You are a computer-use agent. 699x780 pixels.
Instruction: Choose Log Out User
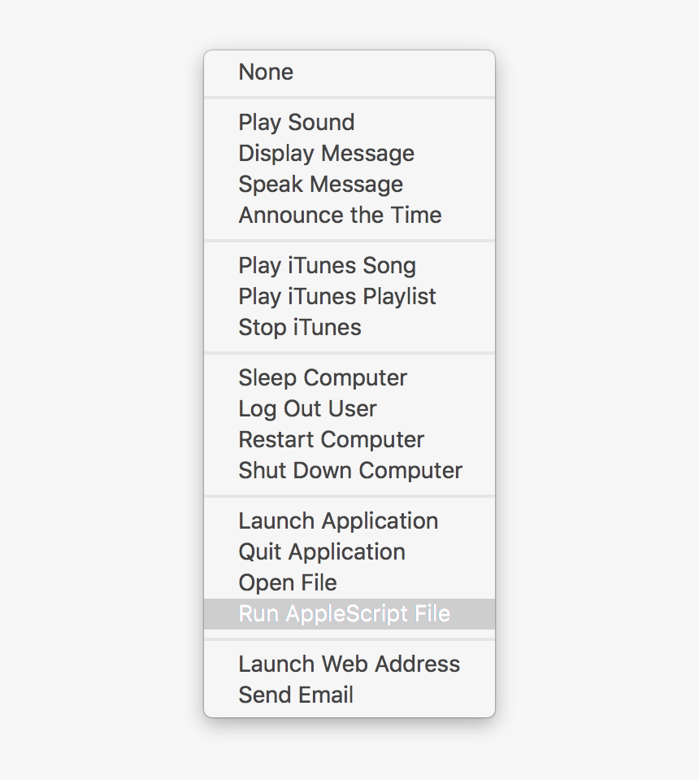(307, 408)
